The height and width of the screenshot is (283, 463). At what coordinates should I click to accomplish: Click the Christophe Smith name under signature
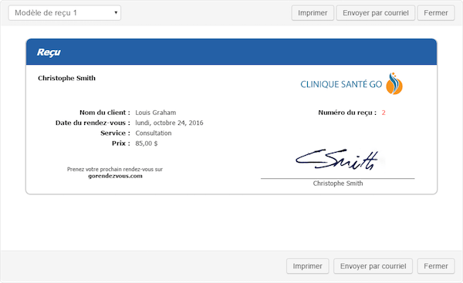(x=338, y=184)
